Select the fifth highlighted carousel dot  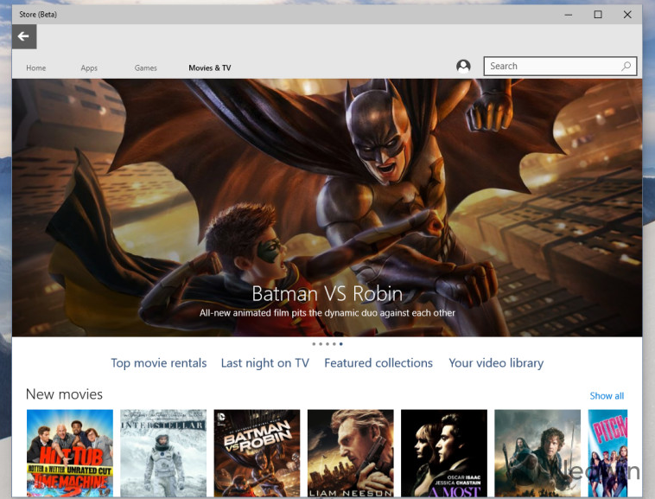340,344
